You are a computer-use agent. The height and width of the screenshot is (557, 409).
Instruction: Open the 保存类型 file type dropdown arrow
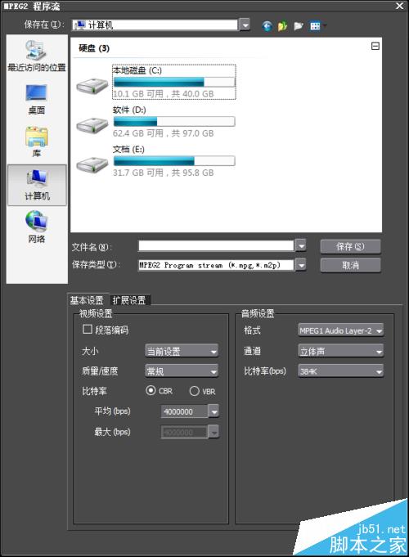pyautogui.click(x=301, y=265)
